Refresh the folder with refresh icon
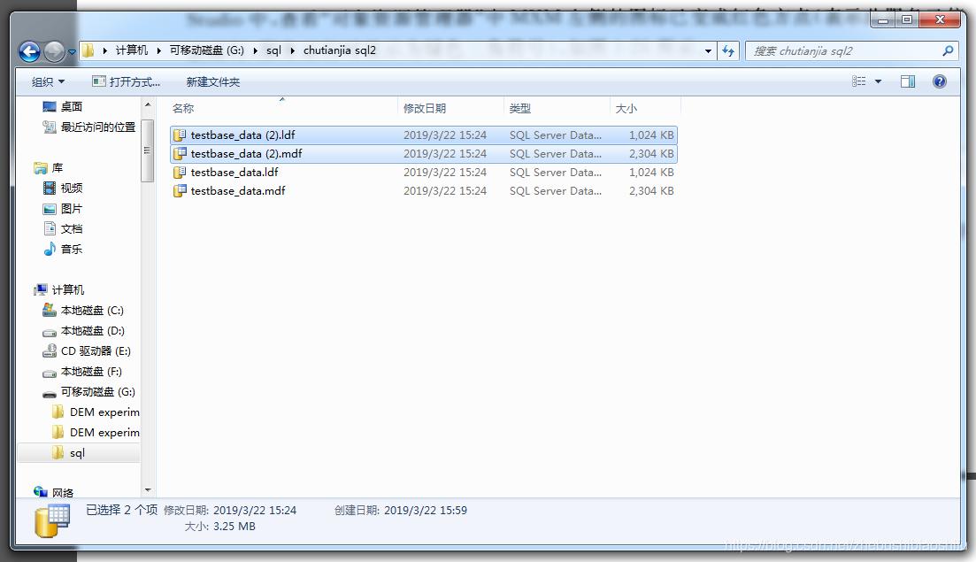Screen dimensions: 976x562 [728, 51]
